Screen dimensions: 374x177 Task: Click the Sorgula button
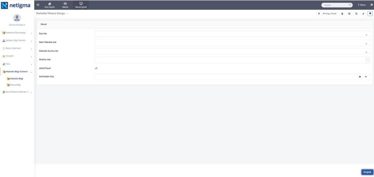pos(367,172)
